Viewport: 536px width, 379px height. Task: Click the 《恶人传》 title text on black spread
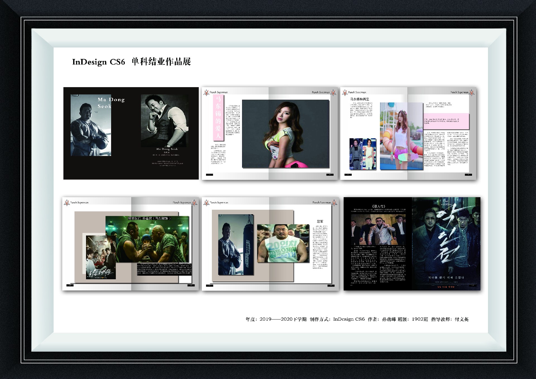pyautogui.click(x=378, y=206)
